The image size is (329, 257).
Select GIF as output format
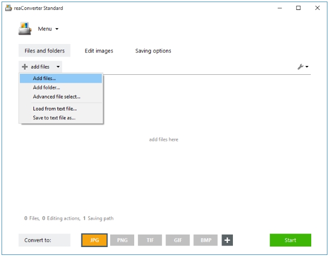178,240
